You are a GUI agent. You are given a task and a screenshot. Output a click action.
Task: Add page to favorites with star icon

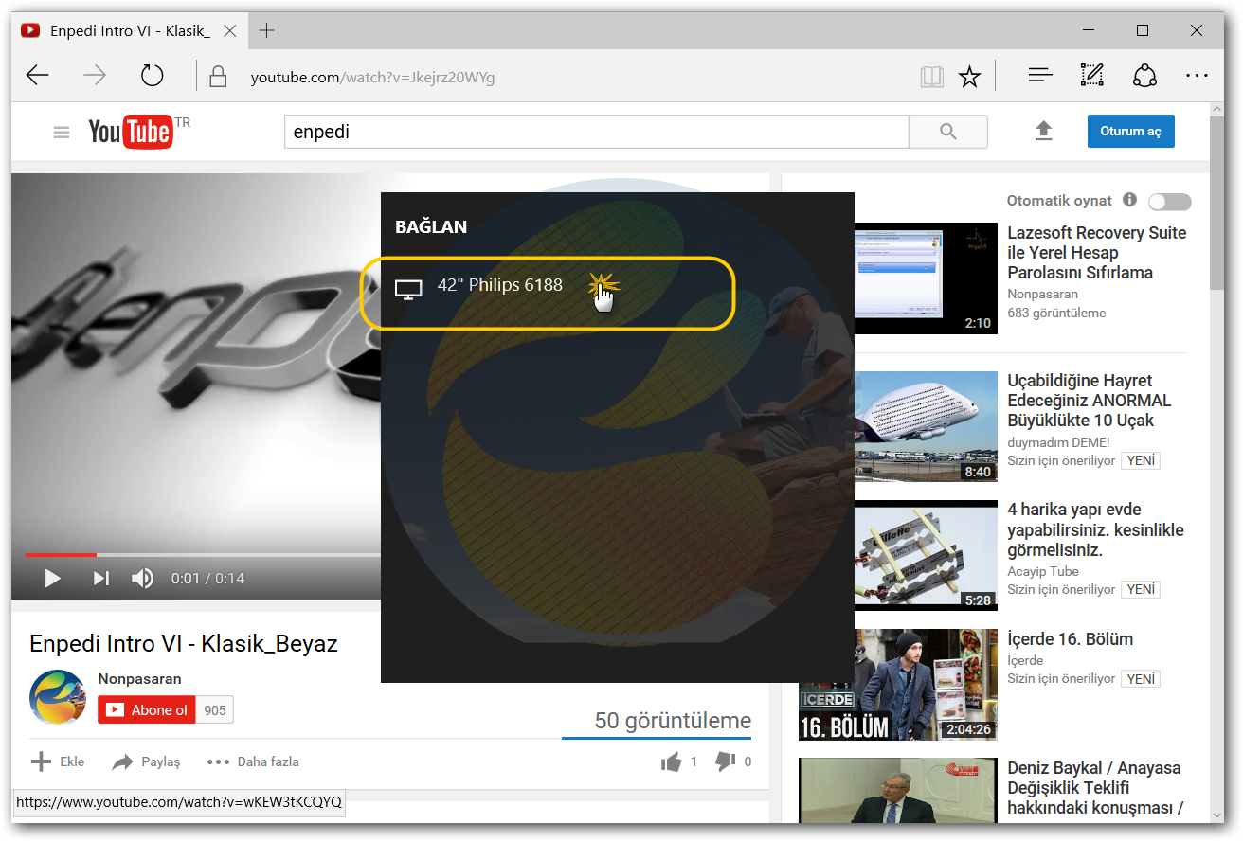pos(969,77)
